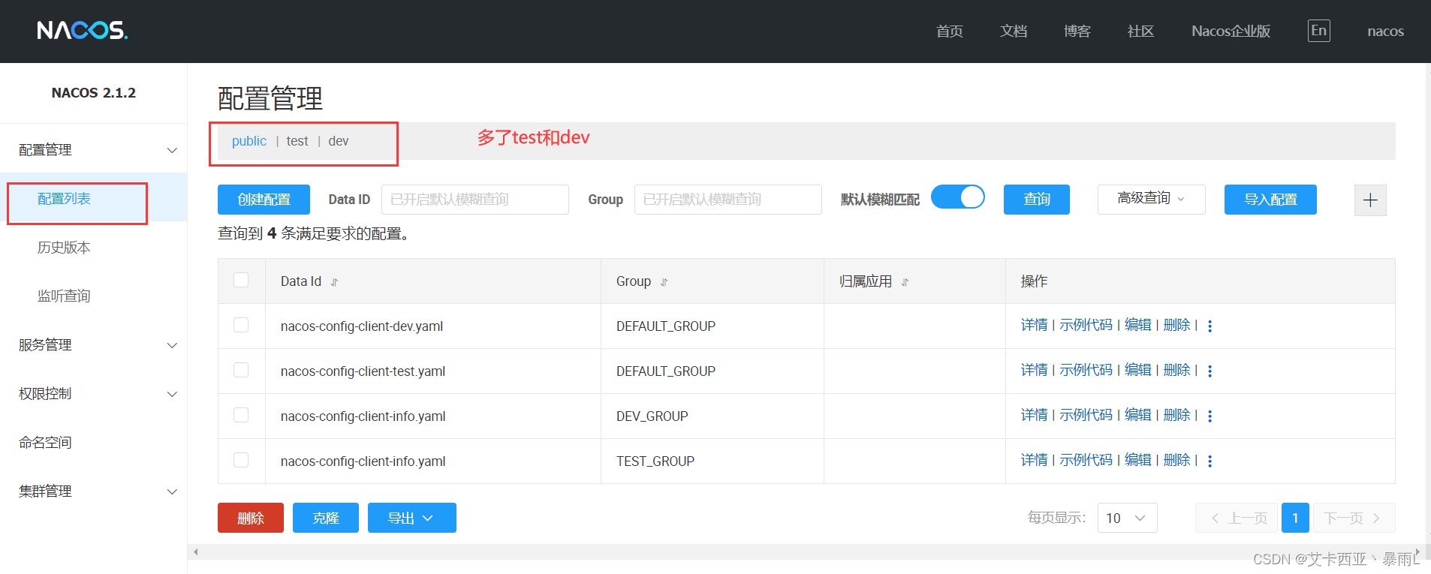Click the red 删除 button
The width and height of the screenshot is (1431, 574).
[x=251, y=518]
